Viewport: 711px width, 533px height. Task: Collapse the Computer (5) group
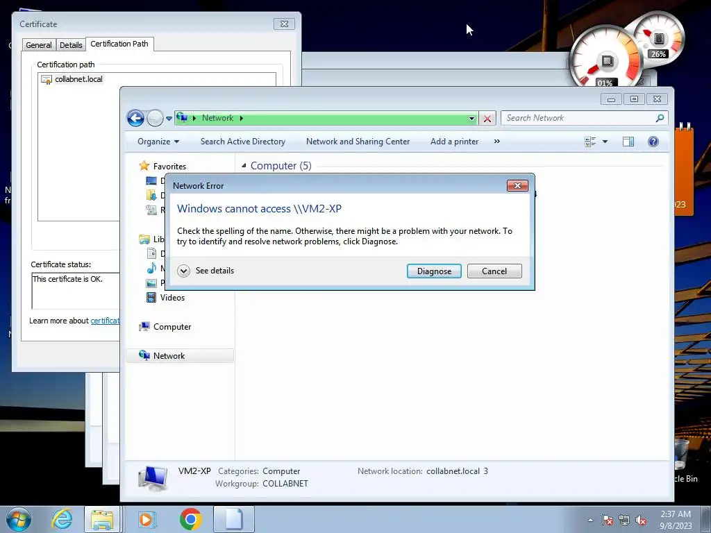(244, 166)
